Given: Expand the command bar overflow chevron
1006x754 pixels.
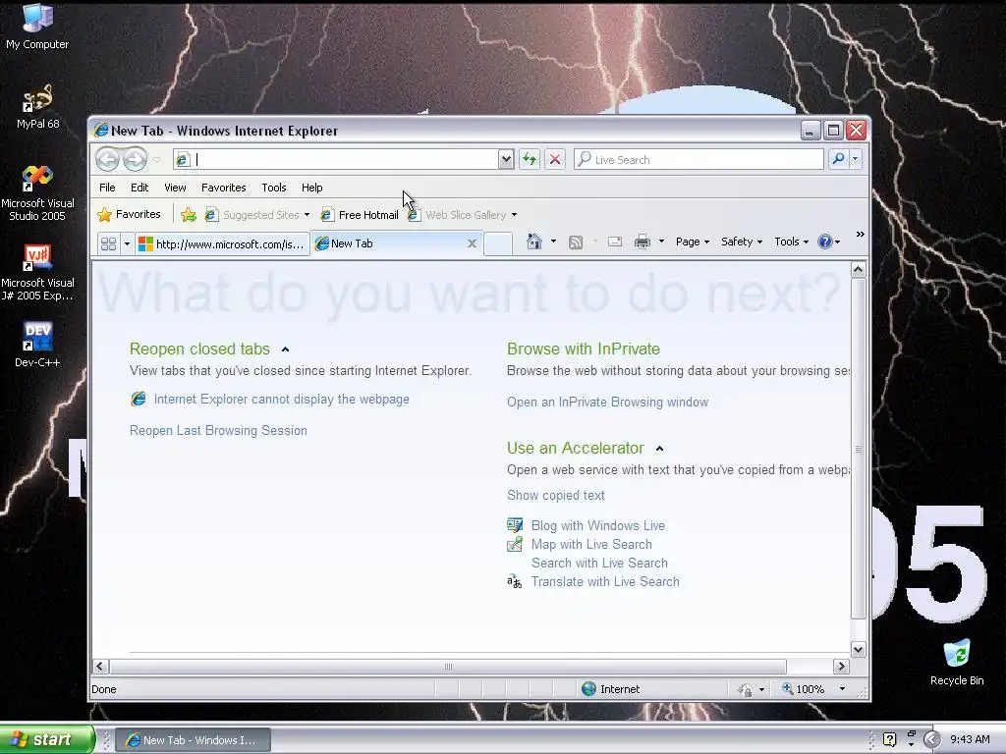Looking at the screenshot, I should [x=860, y=235].
